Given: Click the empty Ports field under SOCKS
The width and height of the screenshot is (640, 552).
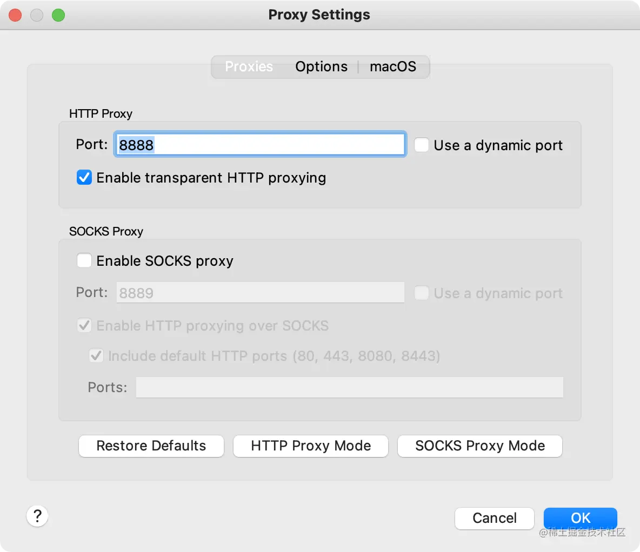Looking at the screenshot, I should pos(349,387).
